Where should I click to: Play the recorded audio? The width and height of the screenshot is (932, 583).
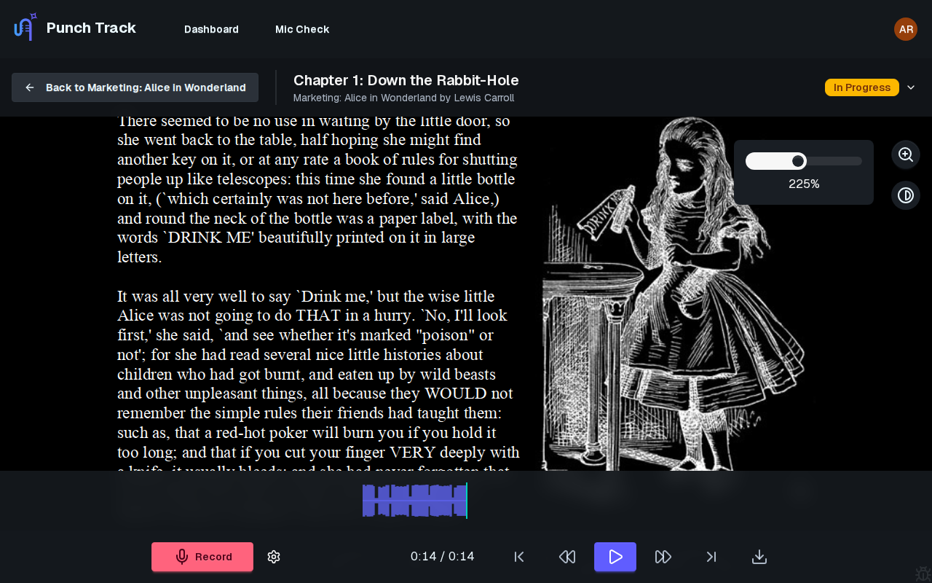point(615,556)
